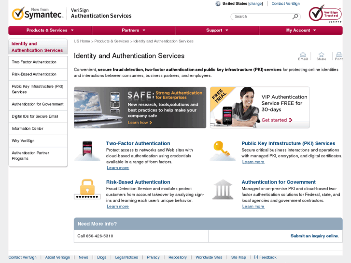Click the Share star icon
This screenshot has height=263, width=351.
(321, 55)
